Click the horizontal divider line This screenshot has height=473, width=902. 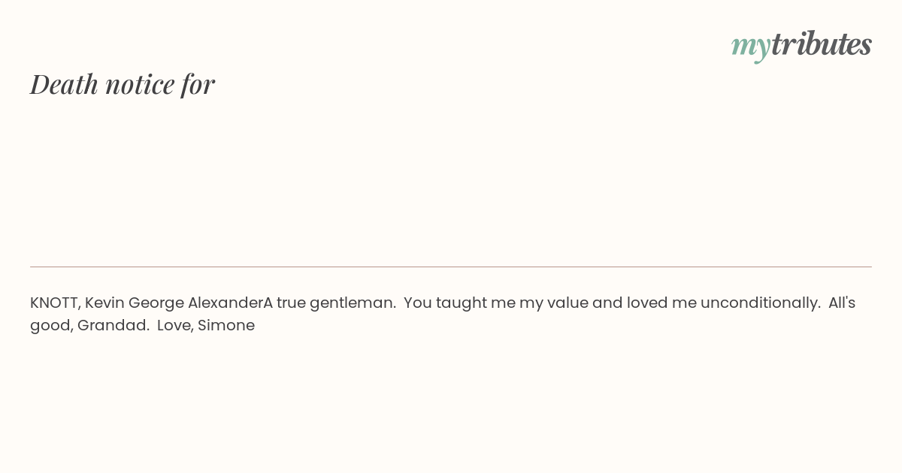pos(451,267)
